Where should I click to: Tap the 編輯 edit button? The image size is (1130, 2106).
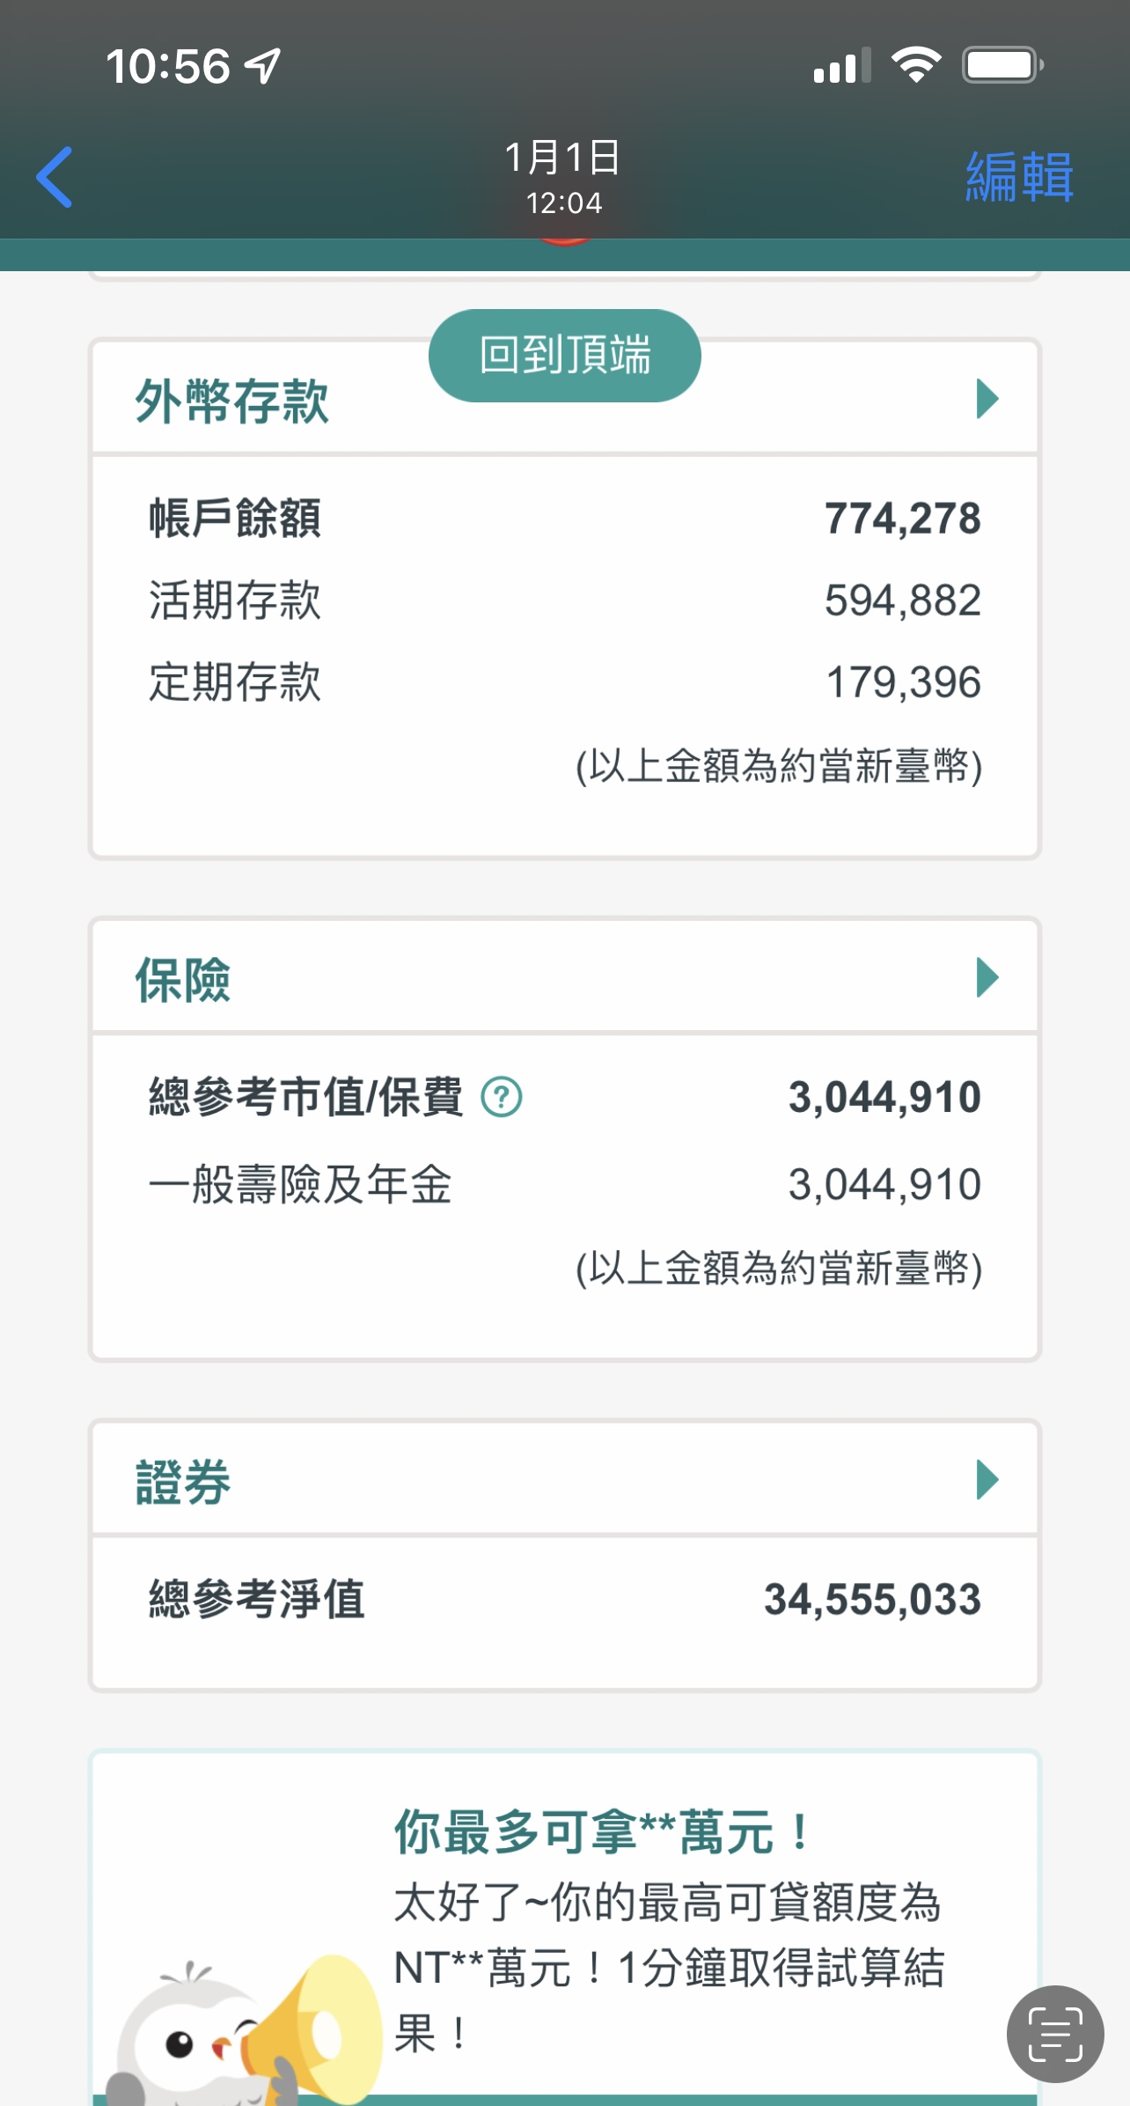pos(1019,177)
